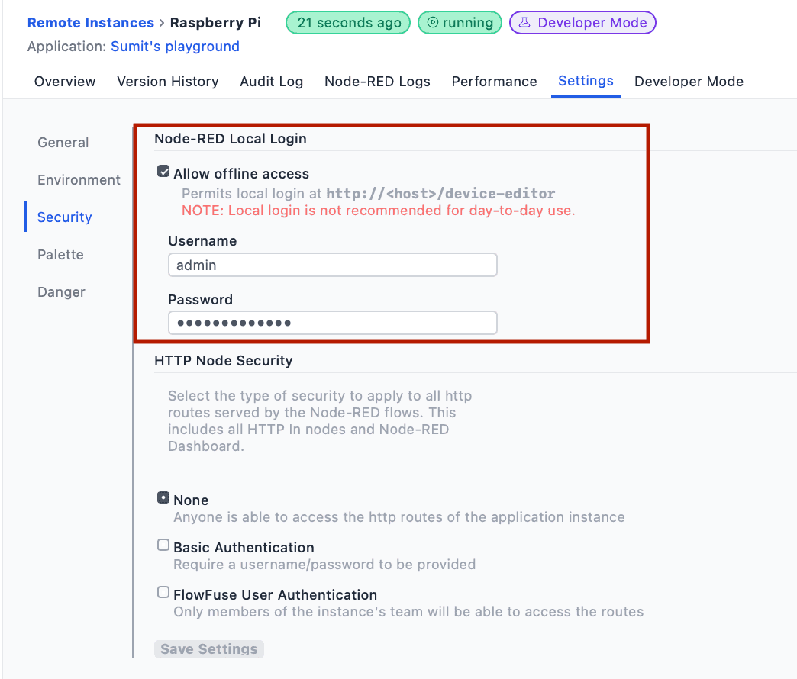Open the Danger settings section
The height and width of the screenshot is (679, 797).
61,292
